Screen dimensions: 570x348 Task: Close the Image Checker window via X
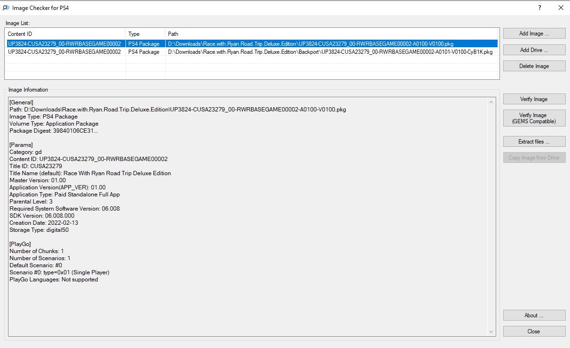tap(561, 8)
